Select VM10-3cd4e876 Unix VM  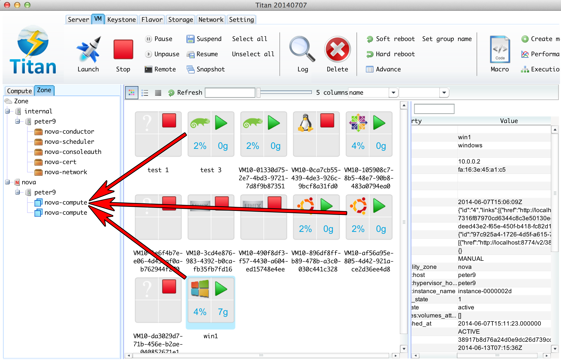[x=211, y=217]
